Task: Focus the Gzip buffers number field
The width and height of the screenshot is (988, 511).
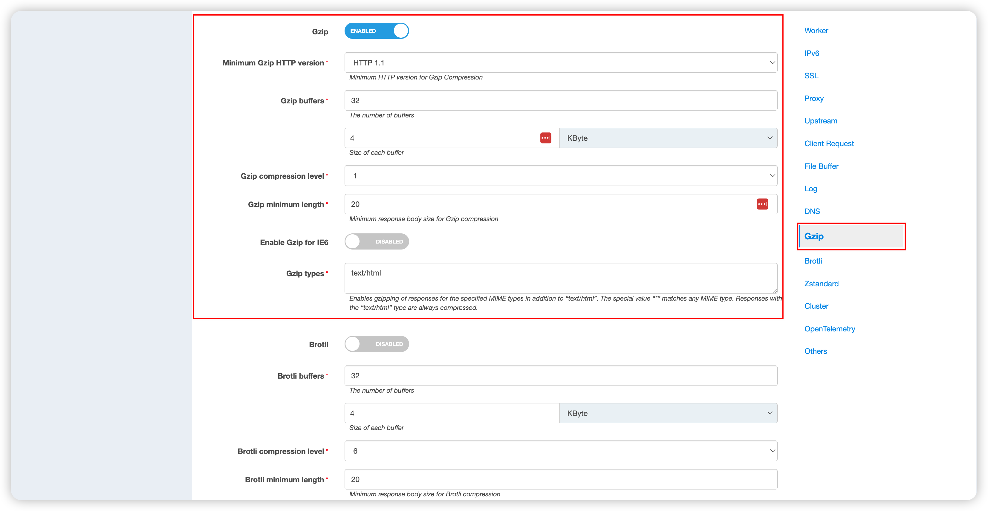Action: tap(561, 100)
